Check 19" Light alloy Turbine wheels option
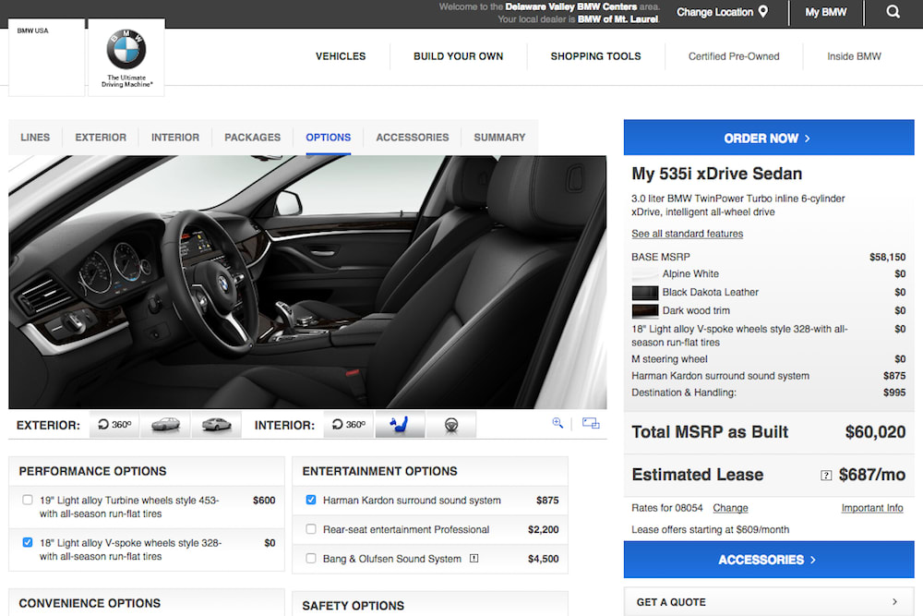The width and height of the screenshot is (923, 616). click(28, 500)
